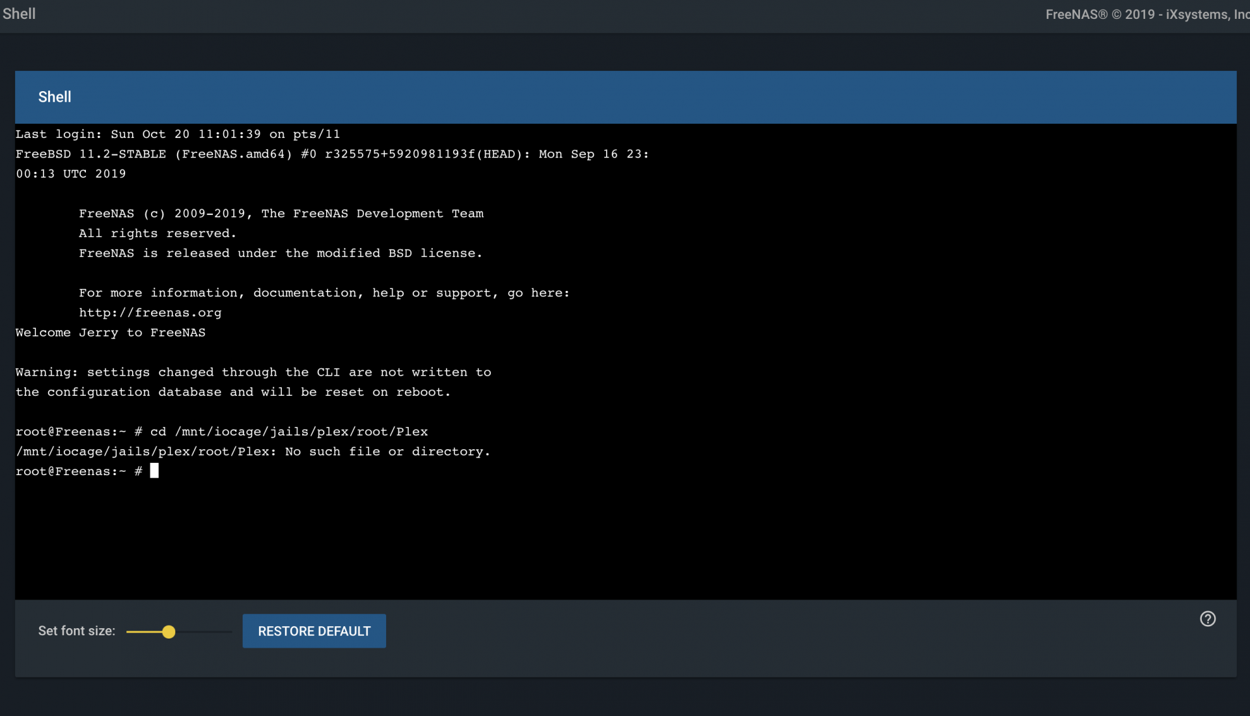Click the 'the configuration database' warning line
Viewport: 1250px width, 716px height.
pos(233,392)
